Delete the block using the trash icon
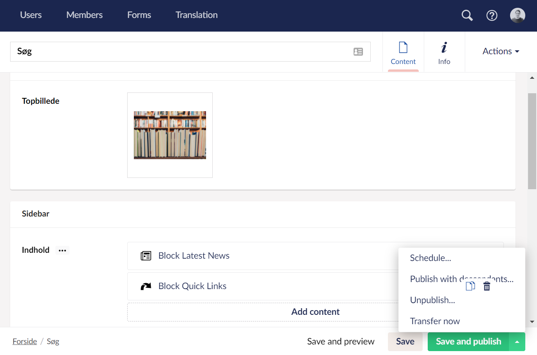Image resolution: width=537 pixels, height=355 pixels. click(487, 286)
